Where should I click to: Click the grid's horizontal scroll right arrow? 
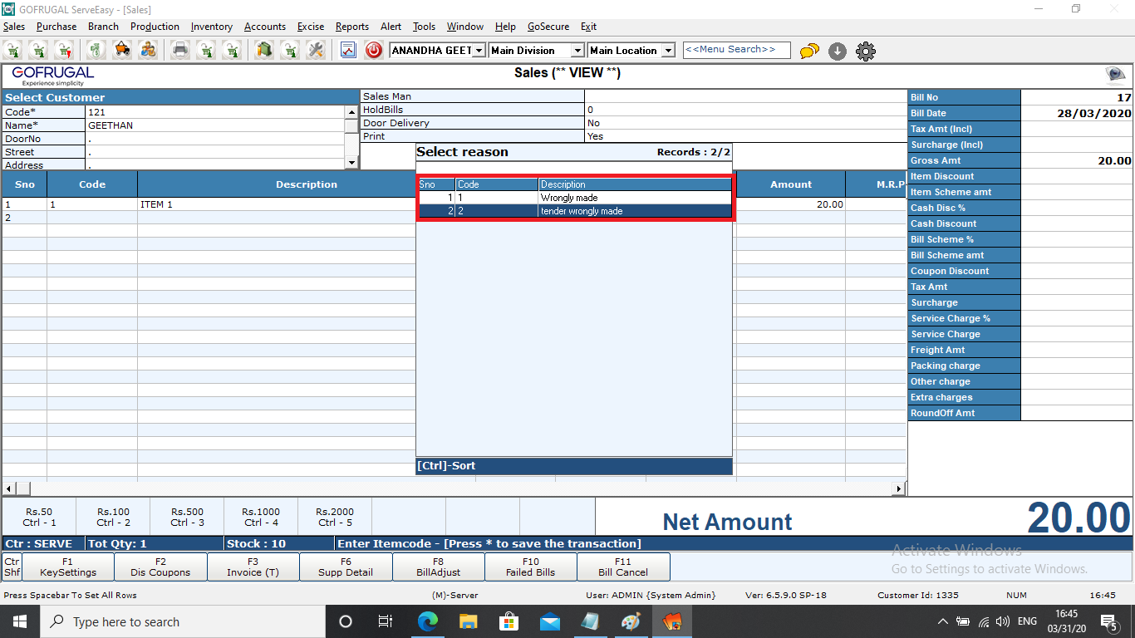point(899,488)
